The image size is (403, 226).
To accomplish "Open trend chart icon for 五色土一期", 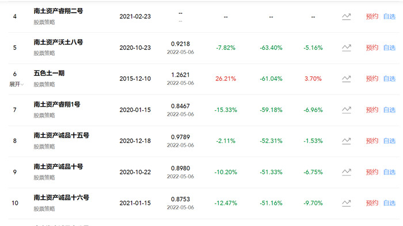I will (346, 79).
